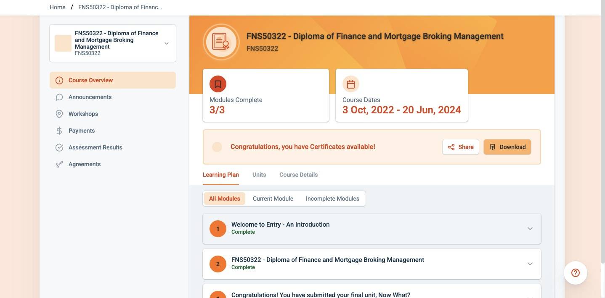Image resolution: width=605 pixels, height=298 pixels.
Task: Click the Announcements speech bubble icon
Action: coord(59,97)
